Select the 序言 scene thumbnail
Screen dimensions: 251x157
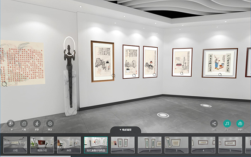click(69, 145)
